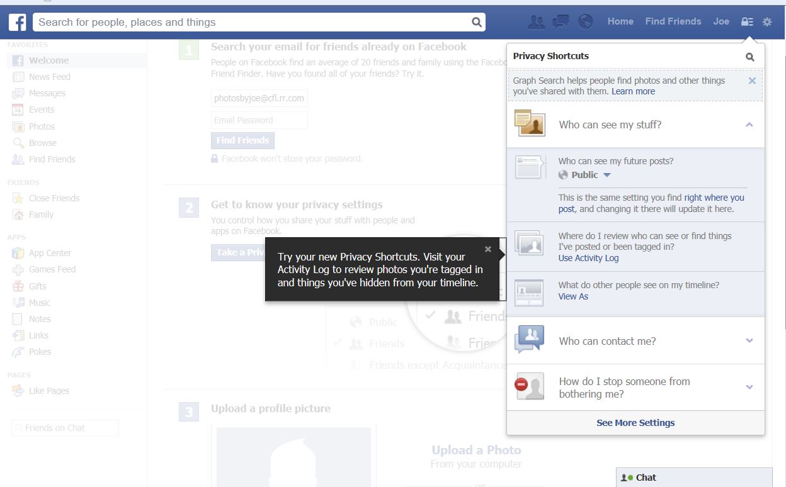The width and height of the screenshot is (786, 487).
Task: Open Links in the sidebar
Action: coord(38,335)
